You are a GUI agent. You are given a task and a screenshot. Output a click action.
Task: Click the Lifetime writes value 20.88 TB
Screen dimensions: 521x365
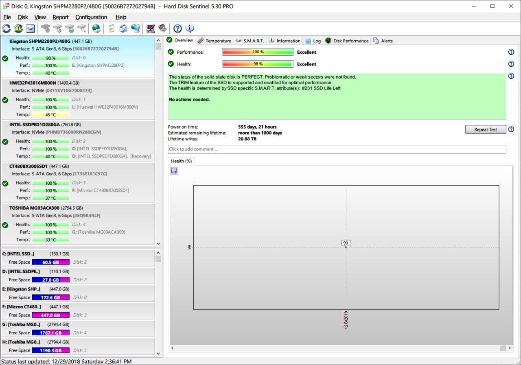point(247,139)
